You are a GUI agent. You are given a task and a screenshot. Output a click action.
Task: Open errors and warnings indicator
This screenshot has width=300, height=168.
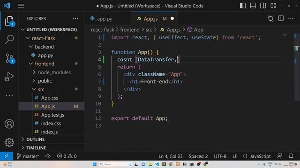coord(67,156)
